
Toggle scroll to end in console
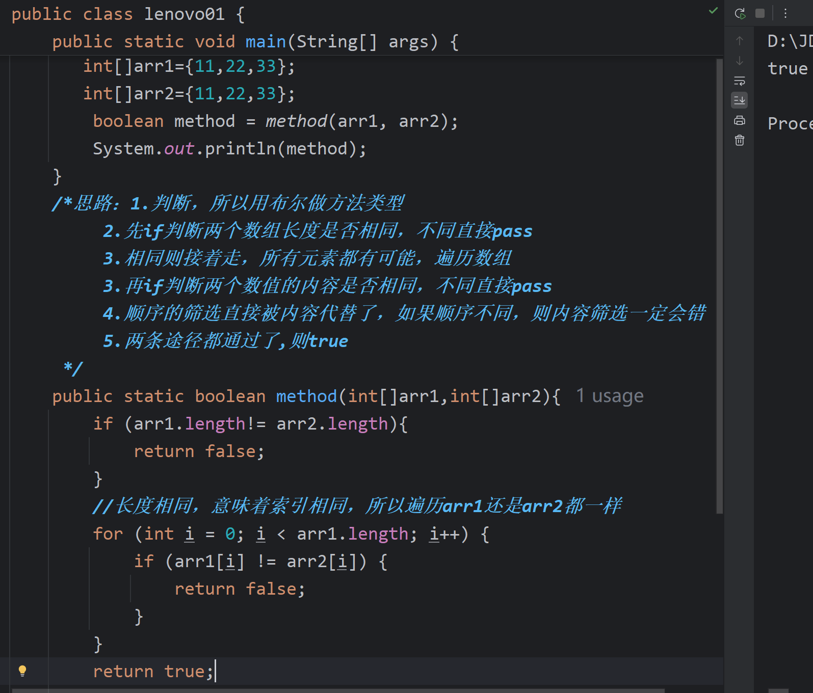[740, 100]
